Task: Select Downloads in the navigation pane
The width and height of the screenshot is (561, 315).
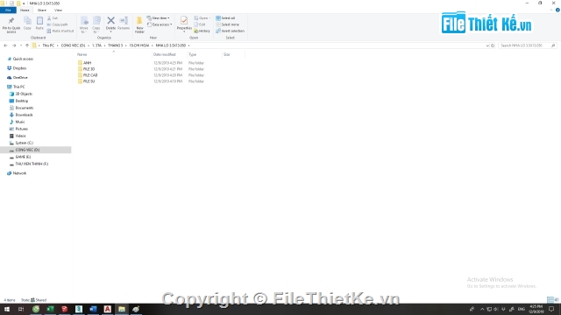Action: coord(24,115)
